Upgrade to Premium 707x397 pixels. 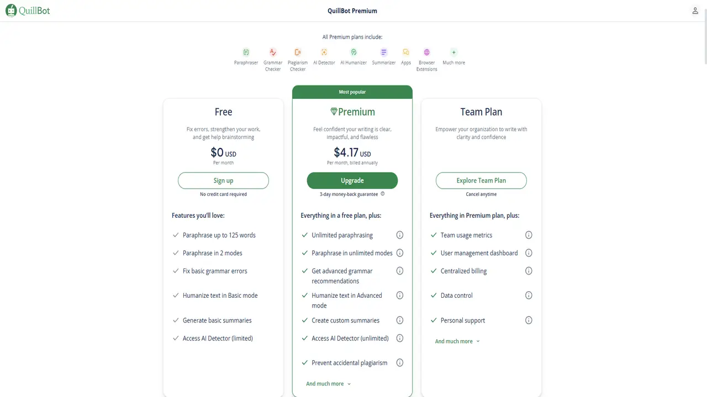click(352, 180)
